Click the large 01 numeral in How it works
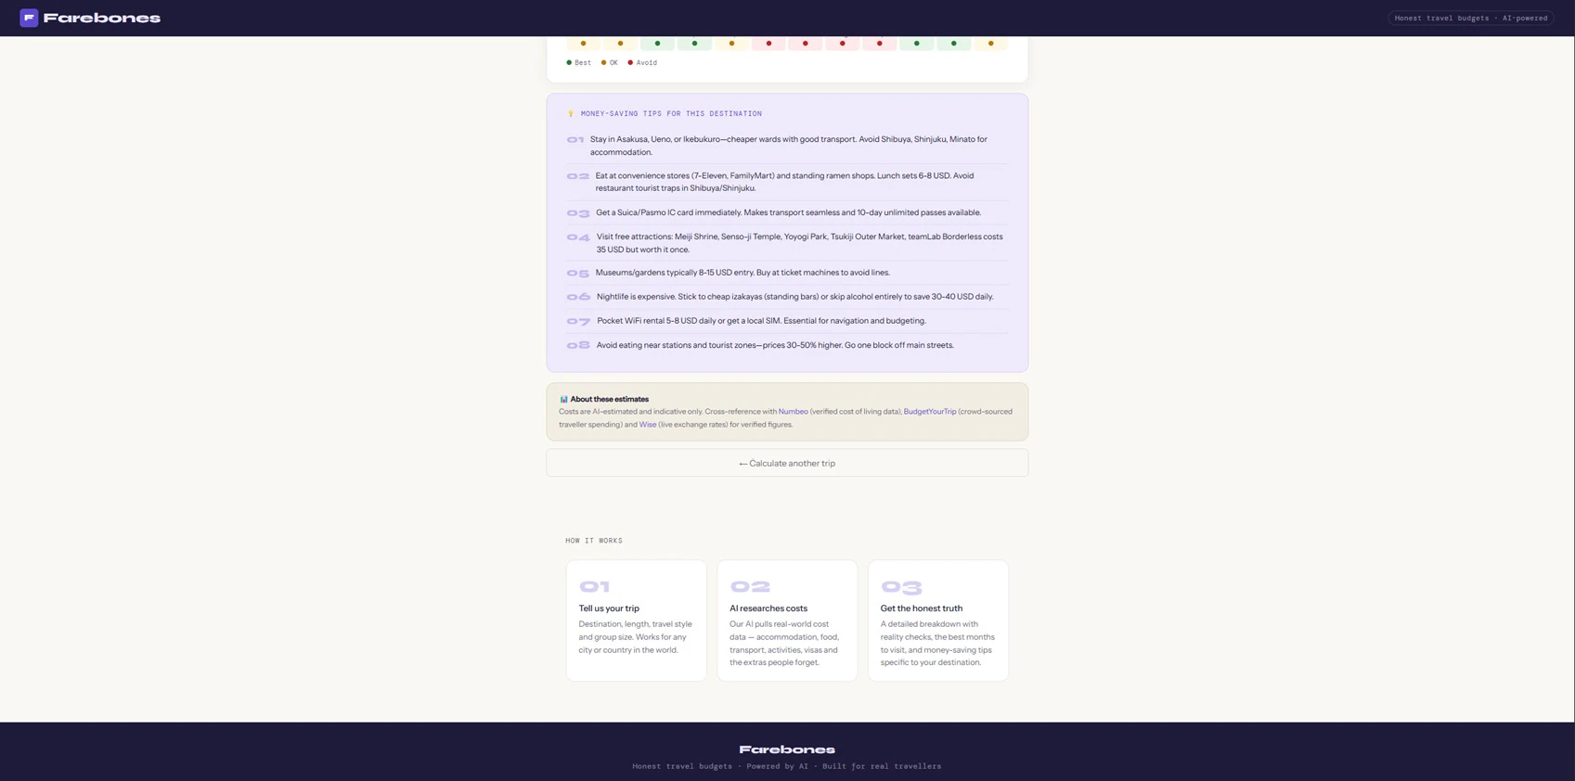This screenshot has height=781, width=1575. [595, 587]
